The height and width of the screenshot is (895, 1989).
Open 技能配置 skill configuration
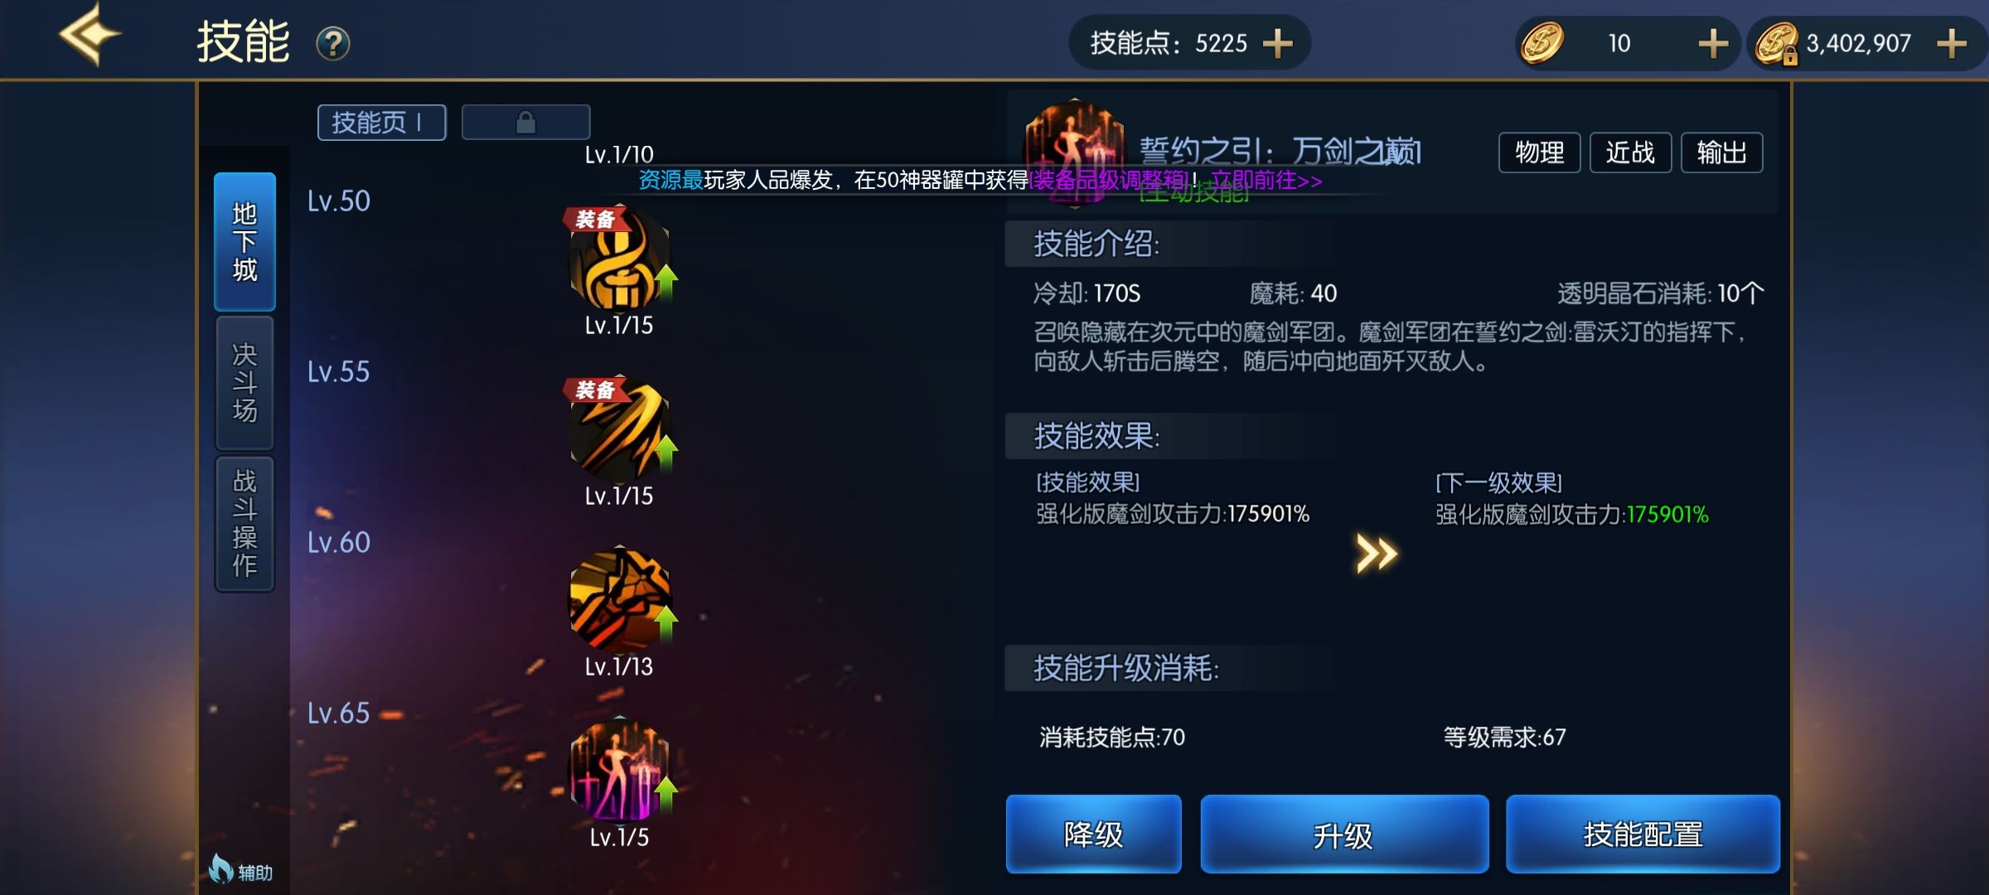coord(1643,834)
